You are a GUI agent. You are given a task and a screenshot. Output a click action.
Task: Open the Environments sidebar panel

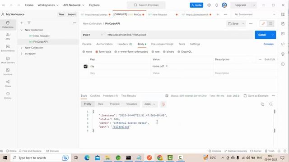[8, 48]
